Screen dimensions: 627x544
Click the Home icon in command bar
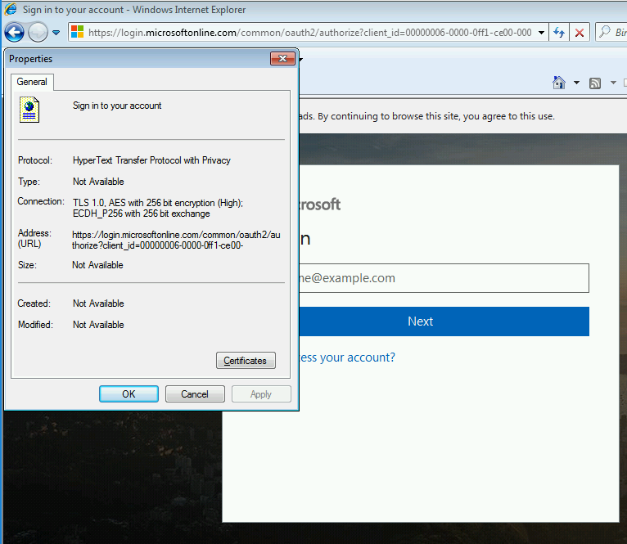[559, 83]
